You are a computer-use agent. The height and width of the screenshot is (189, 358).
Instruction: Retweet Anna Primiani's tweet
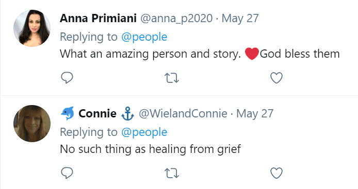click(172, 78)
